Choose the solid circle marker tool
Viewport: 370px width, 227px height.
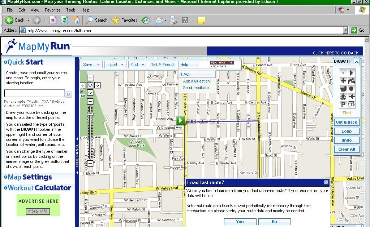(x=351, y=89)
